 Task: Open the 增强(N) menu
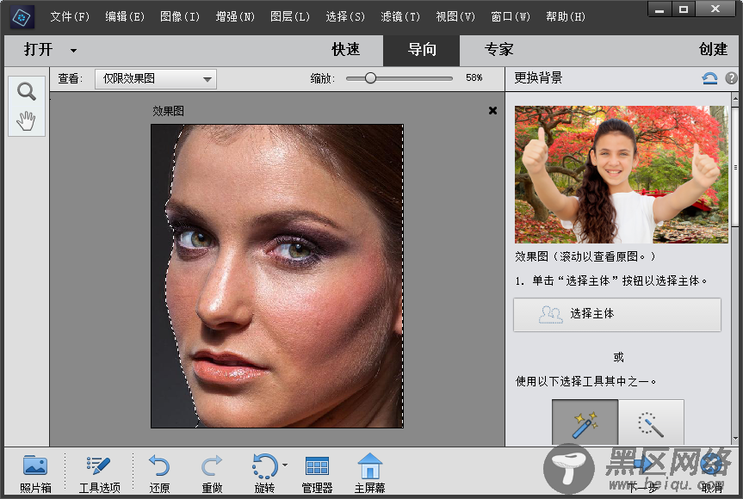pos(235,17)
